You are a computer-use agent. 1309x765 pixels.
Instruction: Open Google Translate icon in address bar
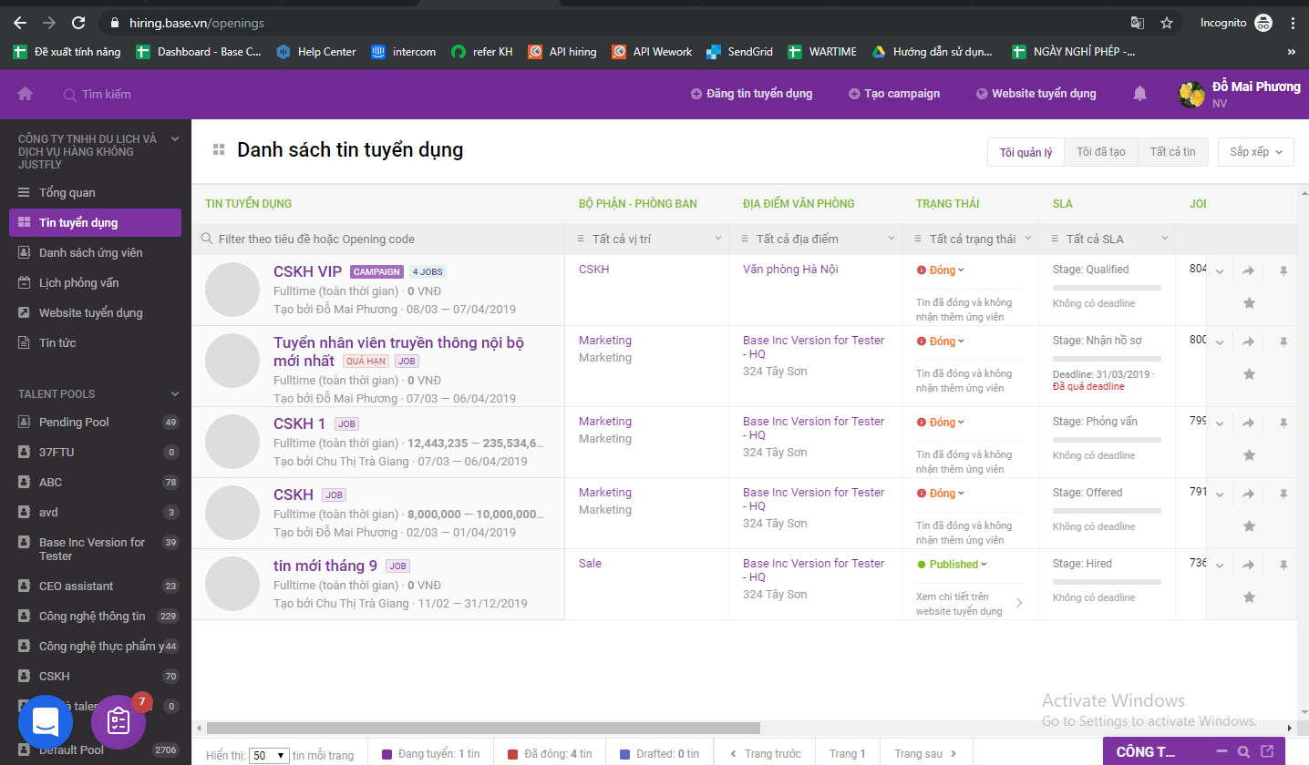(x=1138, y=23)
